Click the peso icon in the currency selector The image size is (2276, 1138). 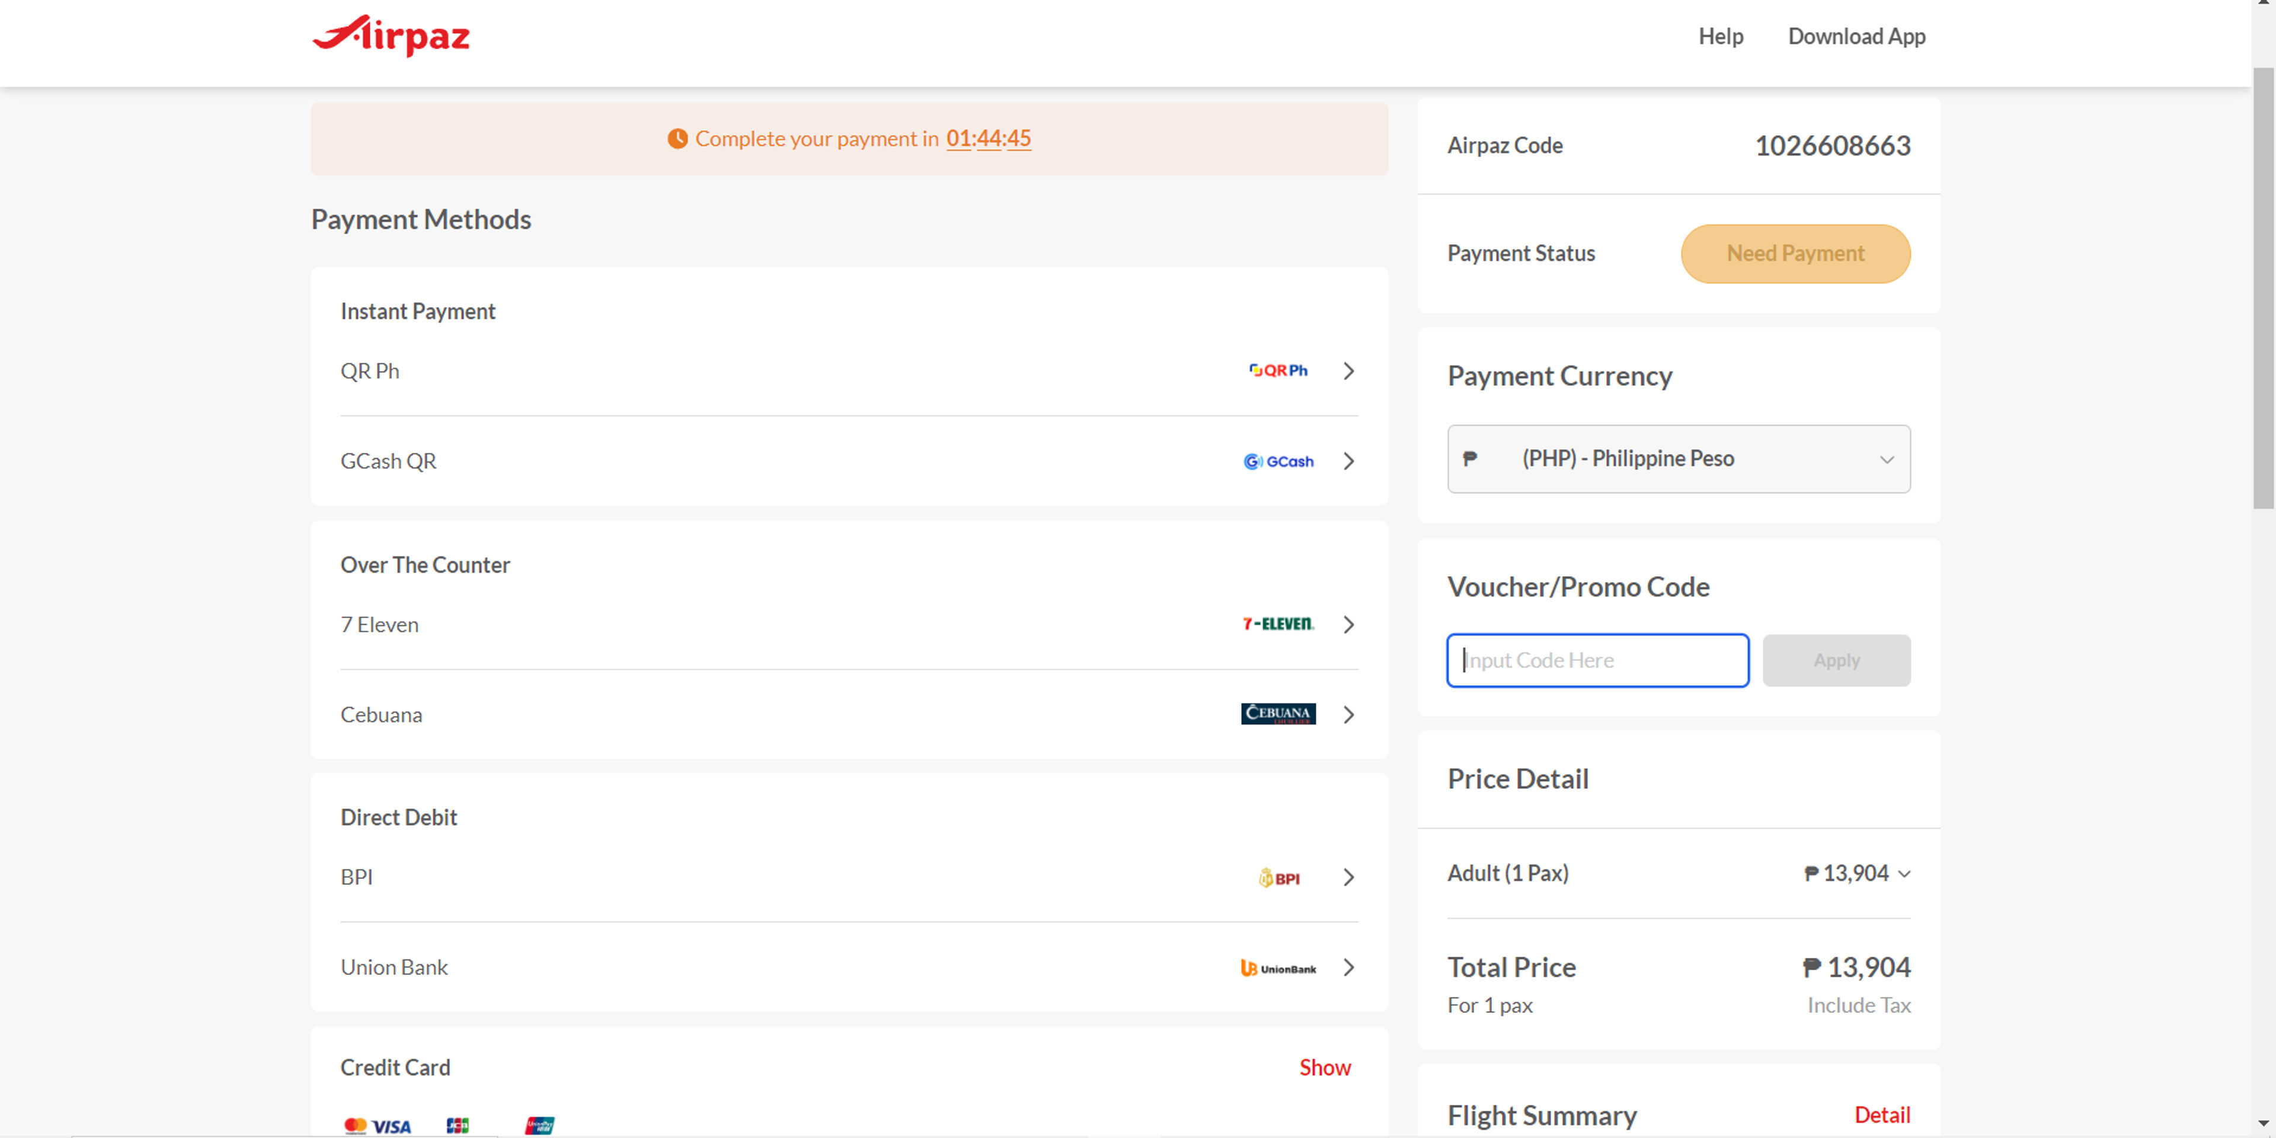click(1469, 459)
